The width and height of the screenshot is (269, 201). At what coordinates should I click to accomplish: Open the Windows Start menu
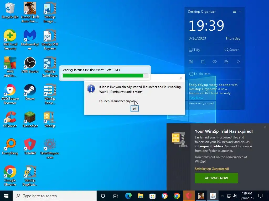point(6,196)
